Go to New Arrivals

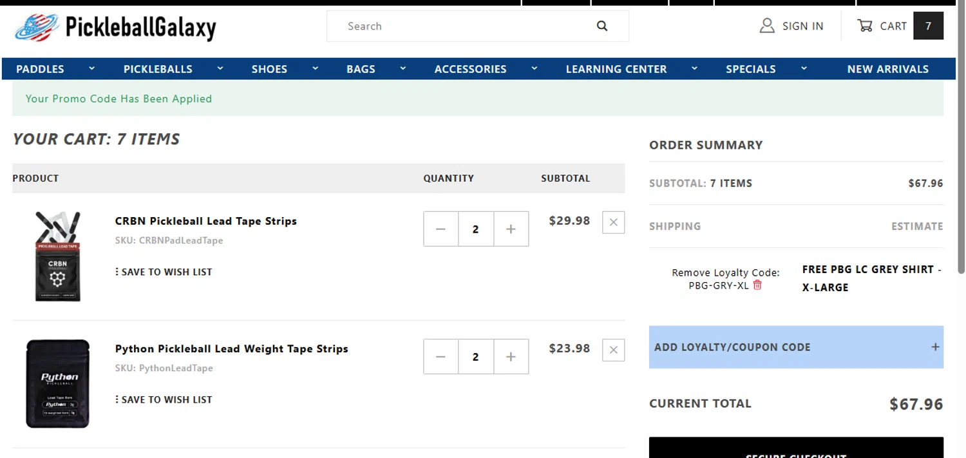click(887, 69)
